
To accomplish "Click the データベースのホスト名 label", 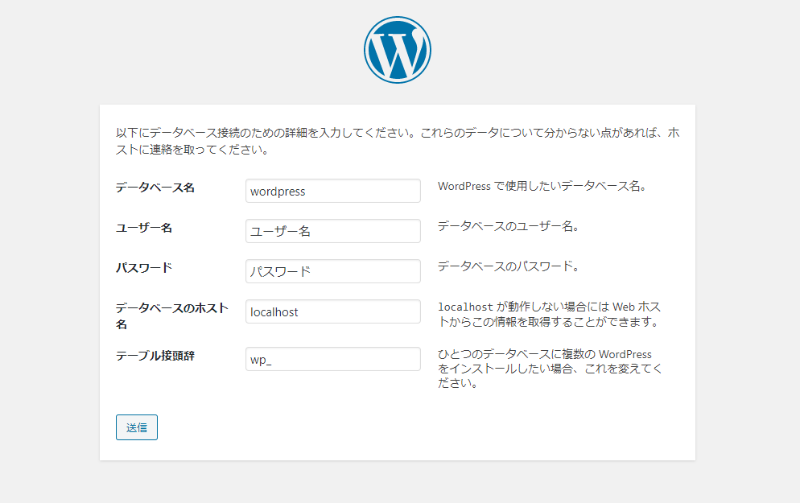I will (x=172, y=316).
